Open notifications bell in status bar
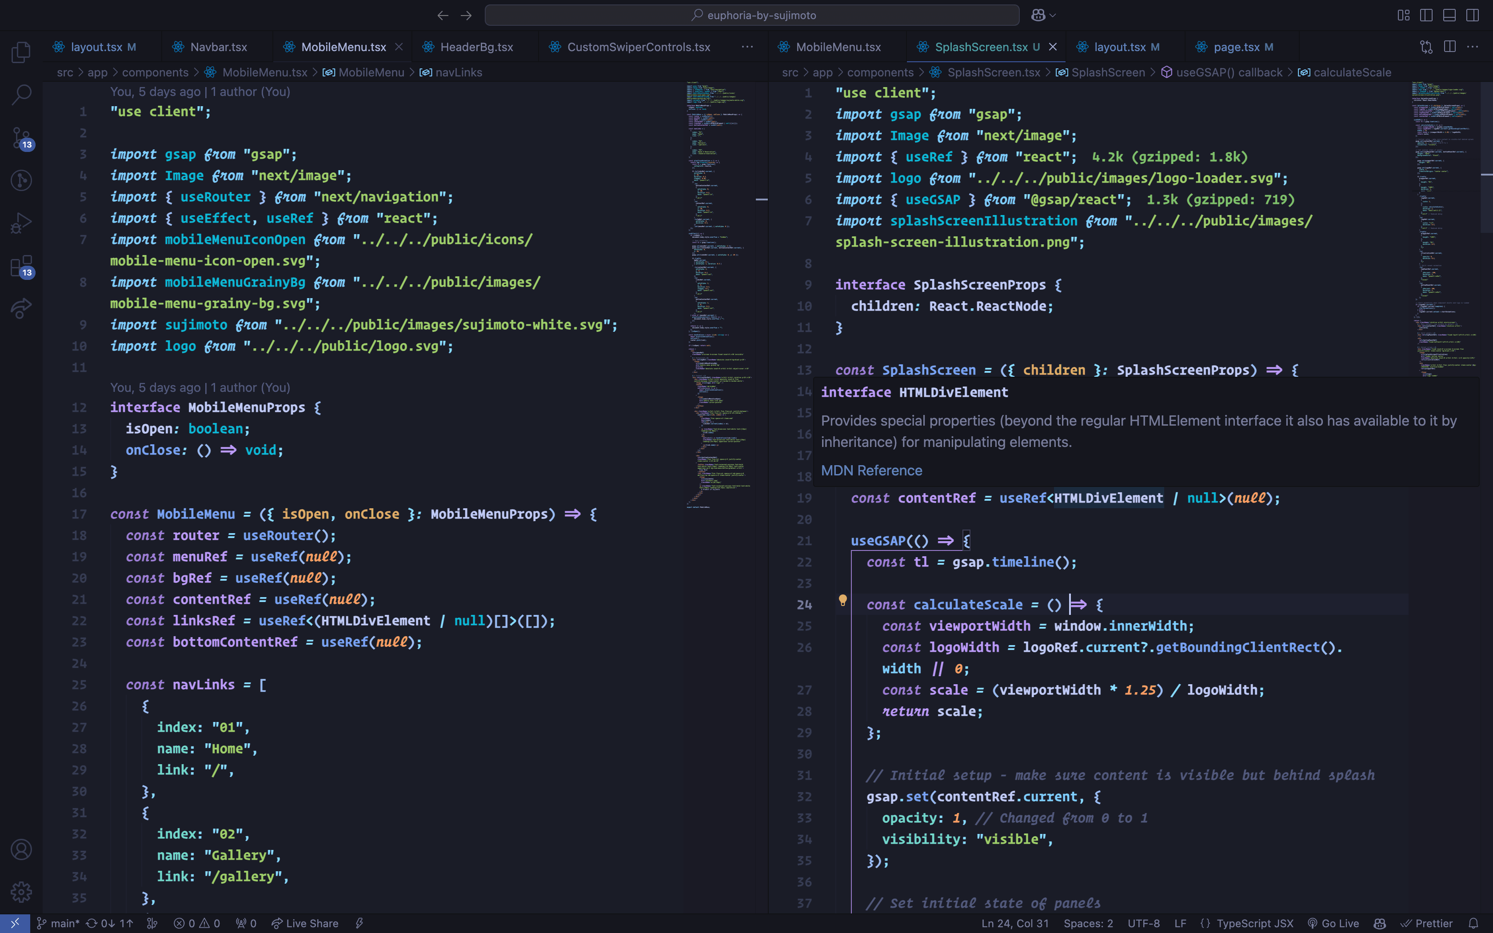1493x933 pixels. (1473, 923)
